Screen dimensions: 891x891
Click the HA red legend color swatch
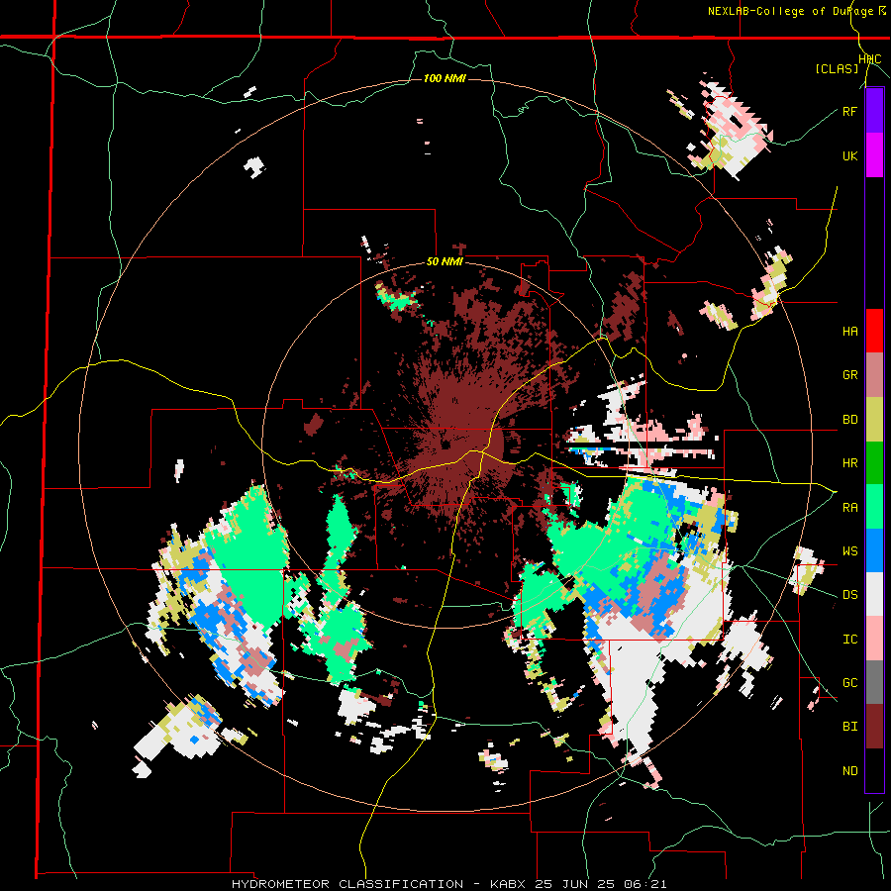[874, 331]
